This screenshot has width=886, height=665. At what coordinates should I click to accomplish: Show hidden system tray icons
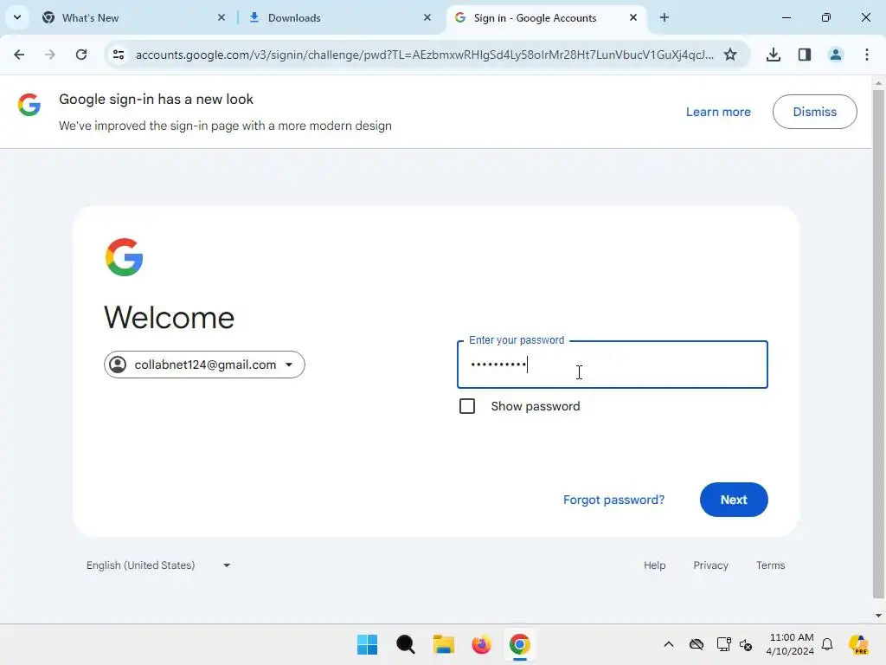669,644
